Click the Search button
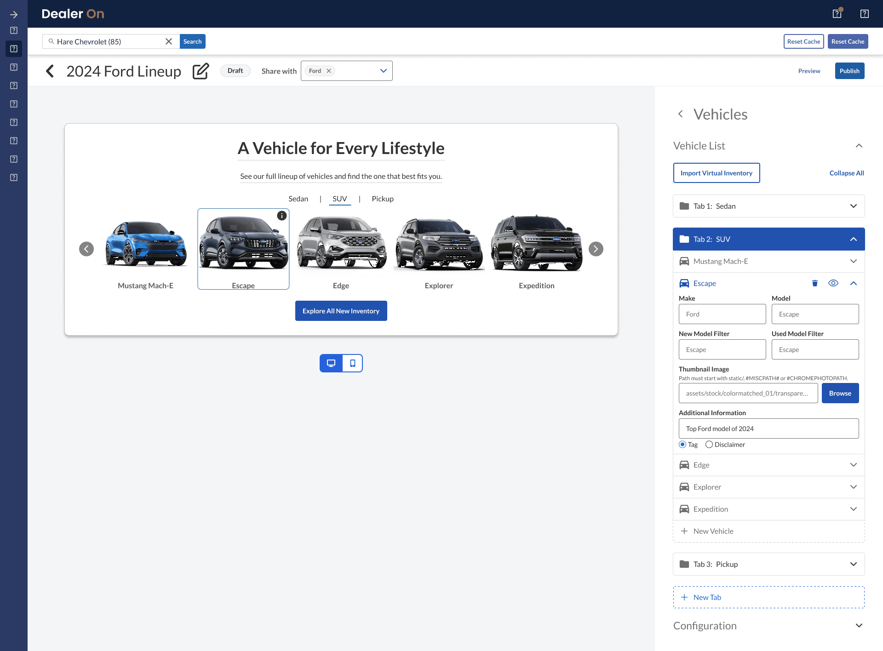This screenshot has width=883, height=651. click(192, 41)
